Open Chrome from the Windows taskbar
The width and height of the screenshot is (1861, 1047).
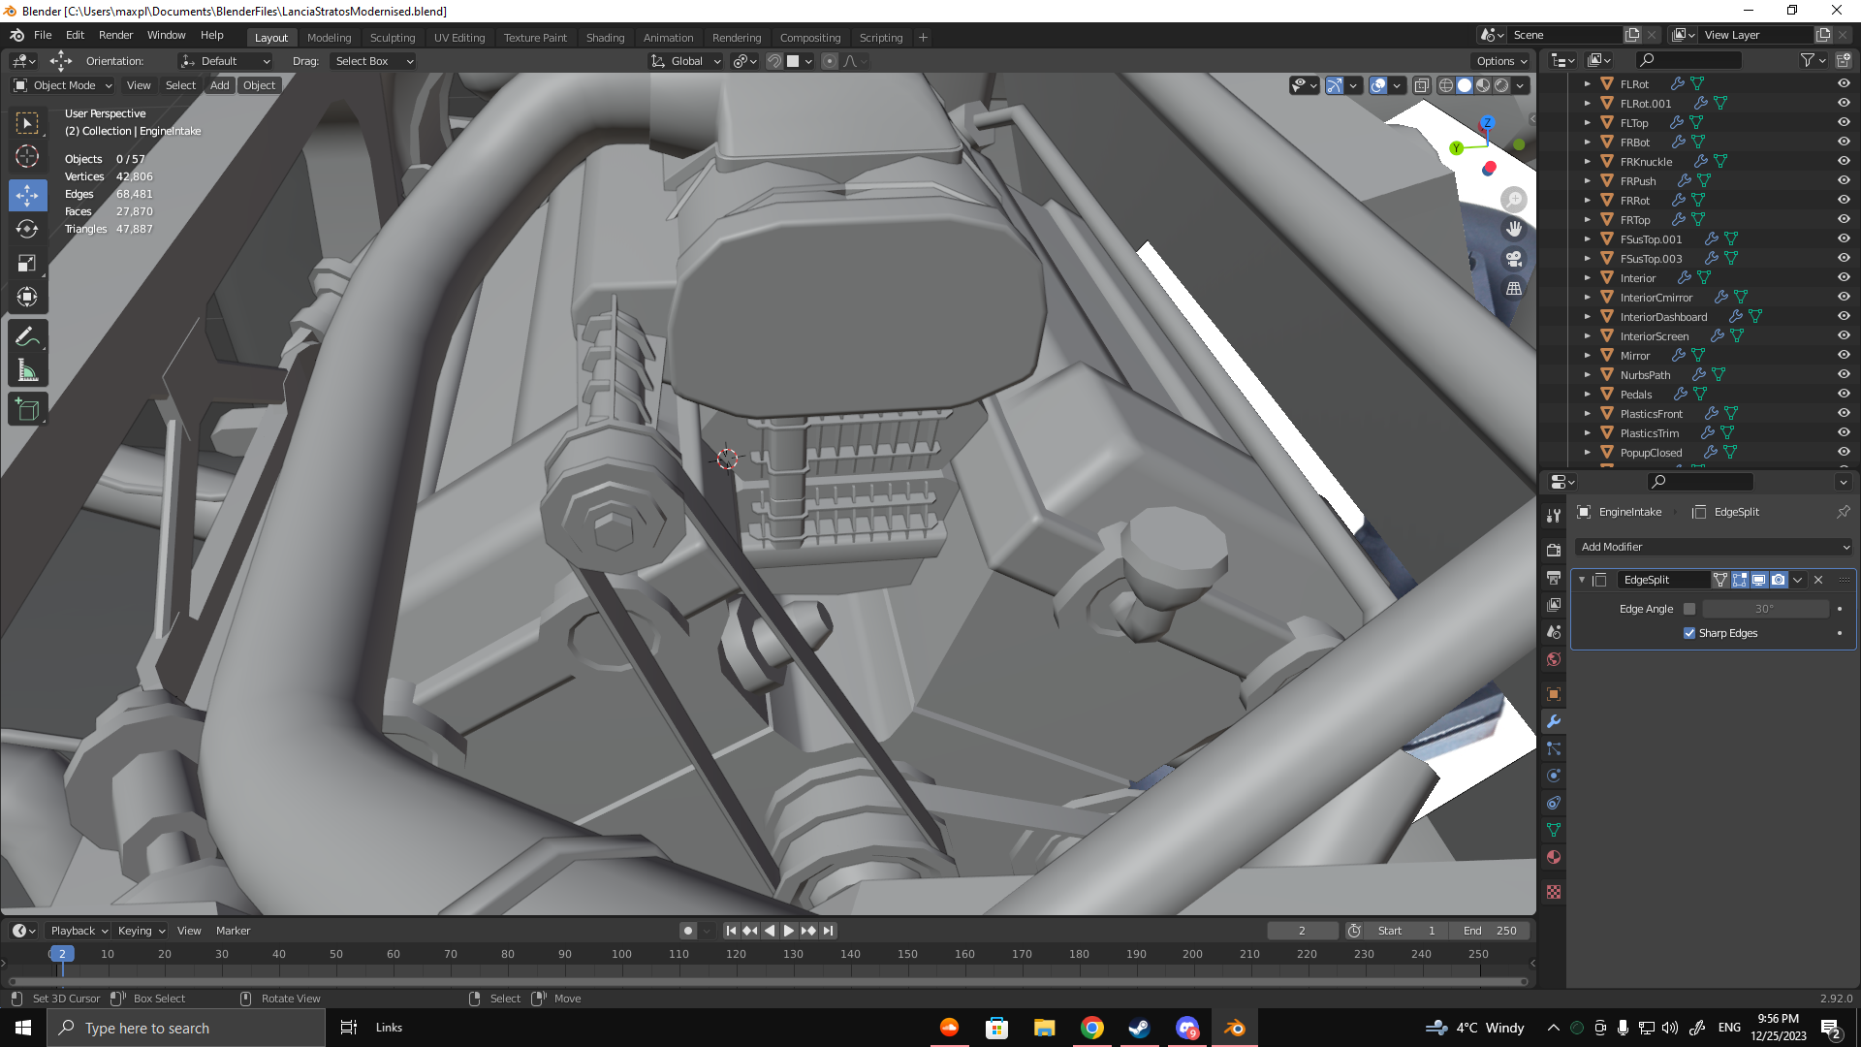pyautogui.click(x=1092, y=1028)
